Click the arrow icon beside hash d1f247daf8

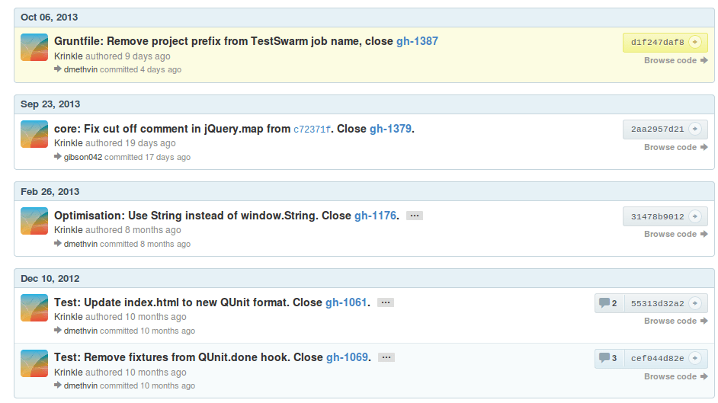695,42
